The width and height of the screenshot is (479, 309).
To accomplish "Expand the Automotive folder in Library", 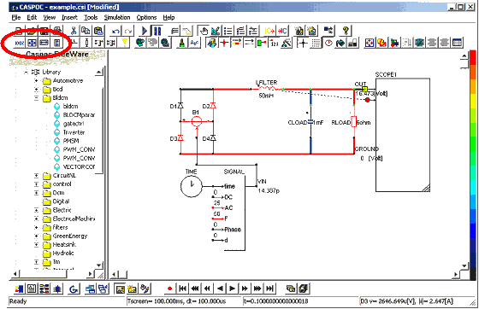I will tap(36, 81).
